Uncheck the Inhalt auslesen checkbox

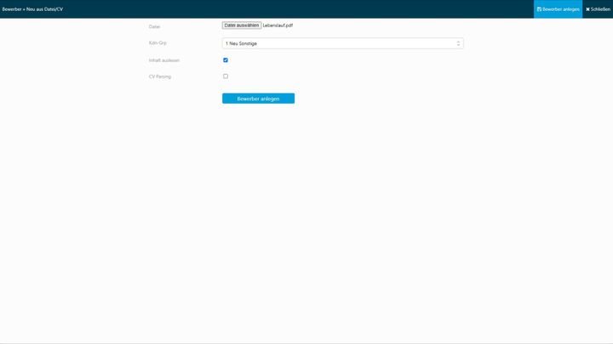[226, 60]
